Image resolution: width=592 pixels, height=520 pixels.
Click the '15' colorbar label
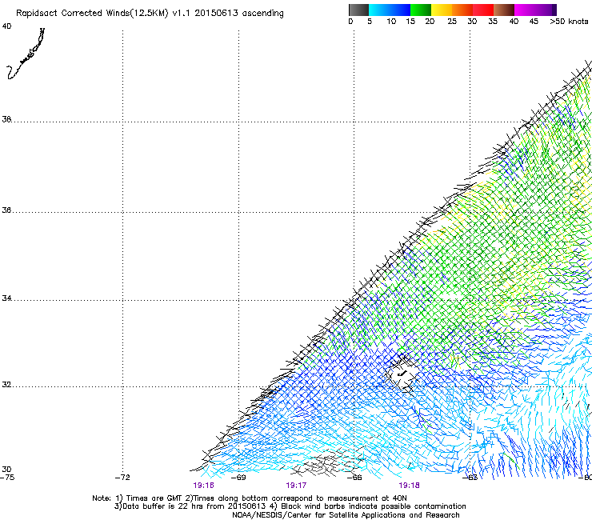click(410, 22)
